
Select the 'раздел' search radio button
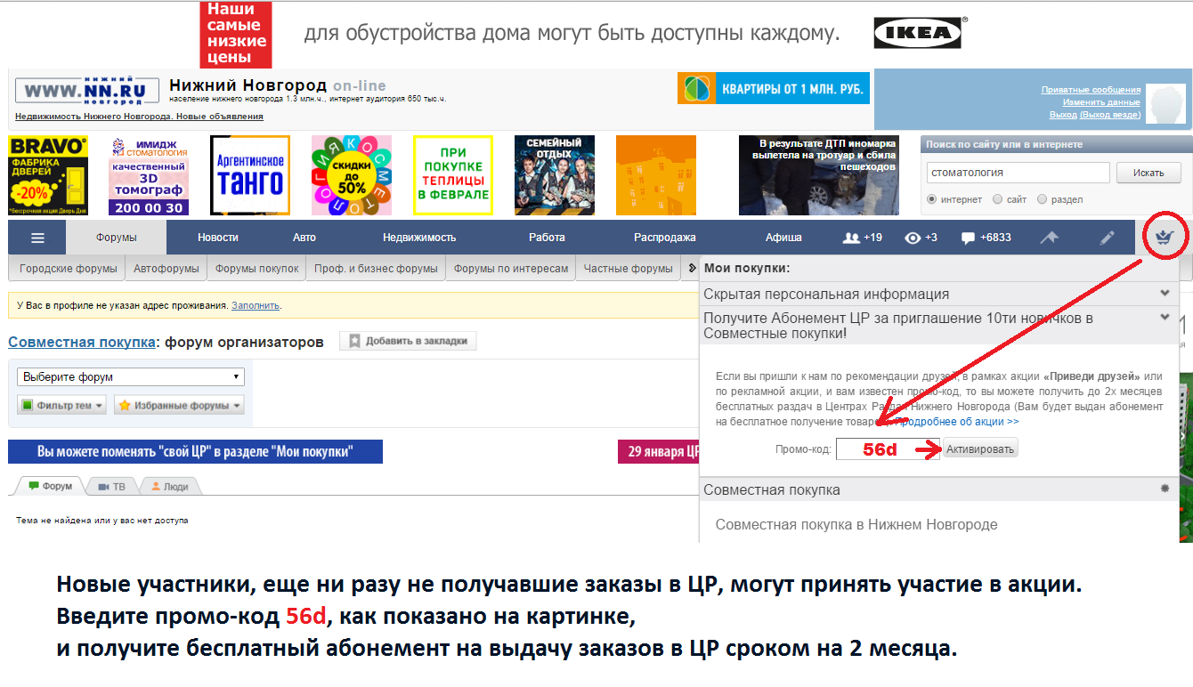coord(1043,199)
